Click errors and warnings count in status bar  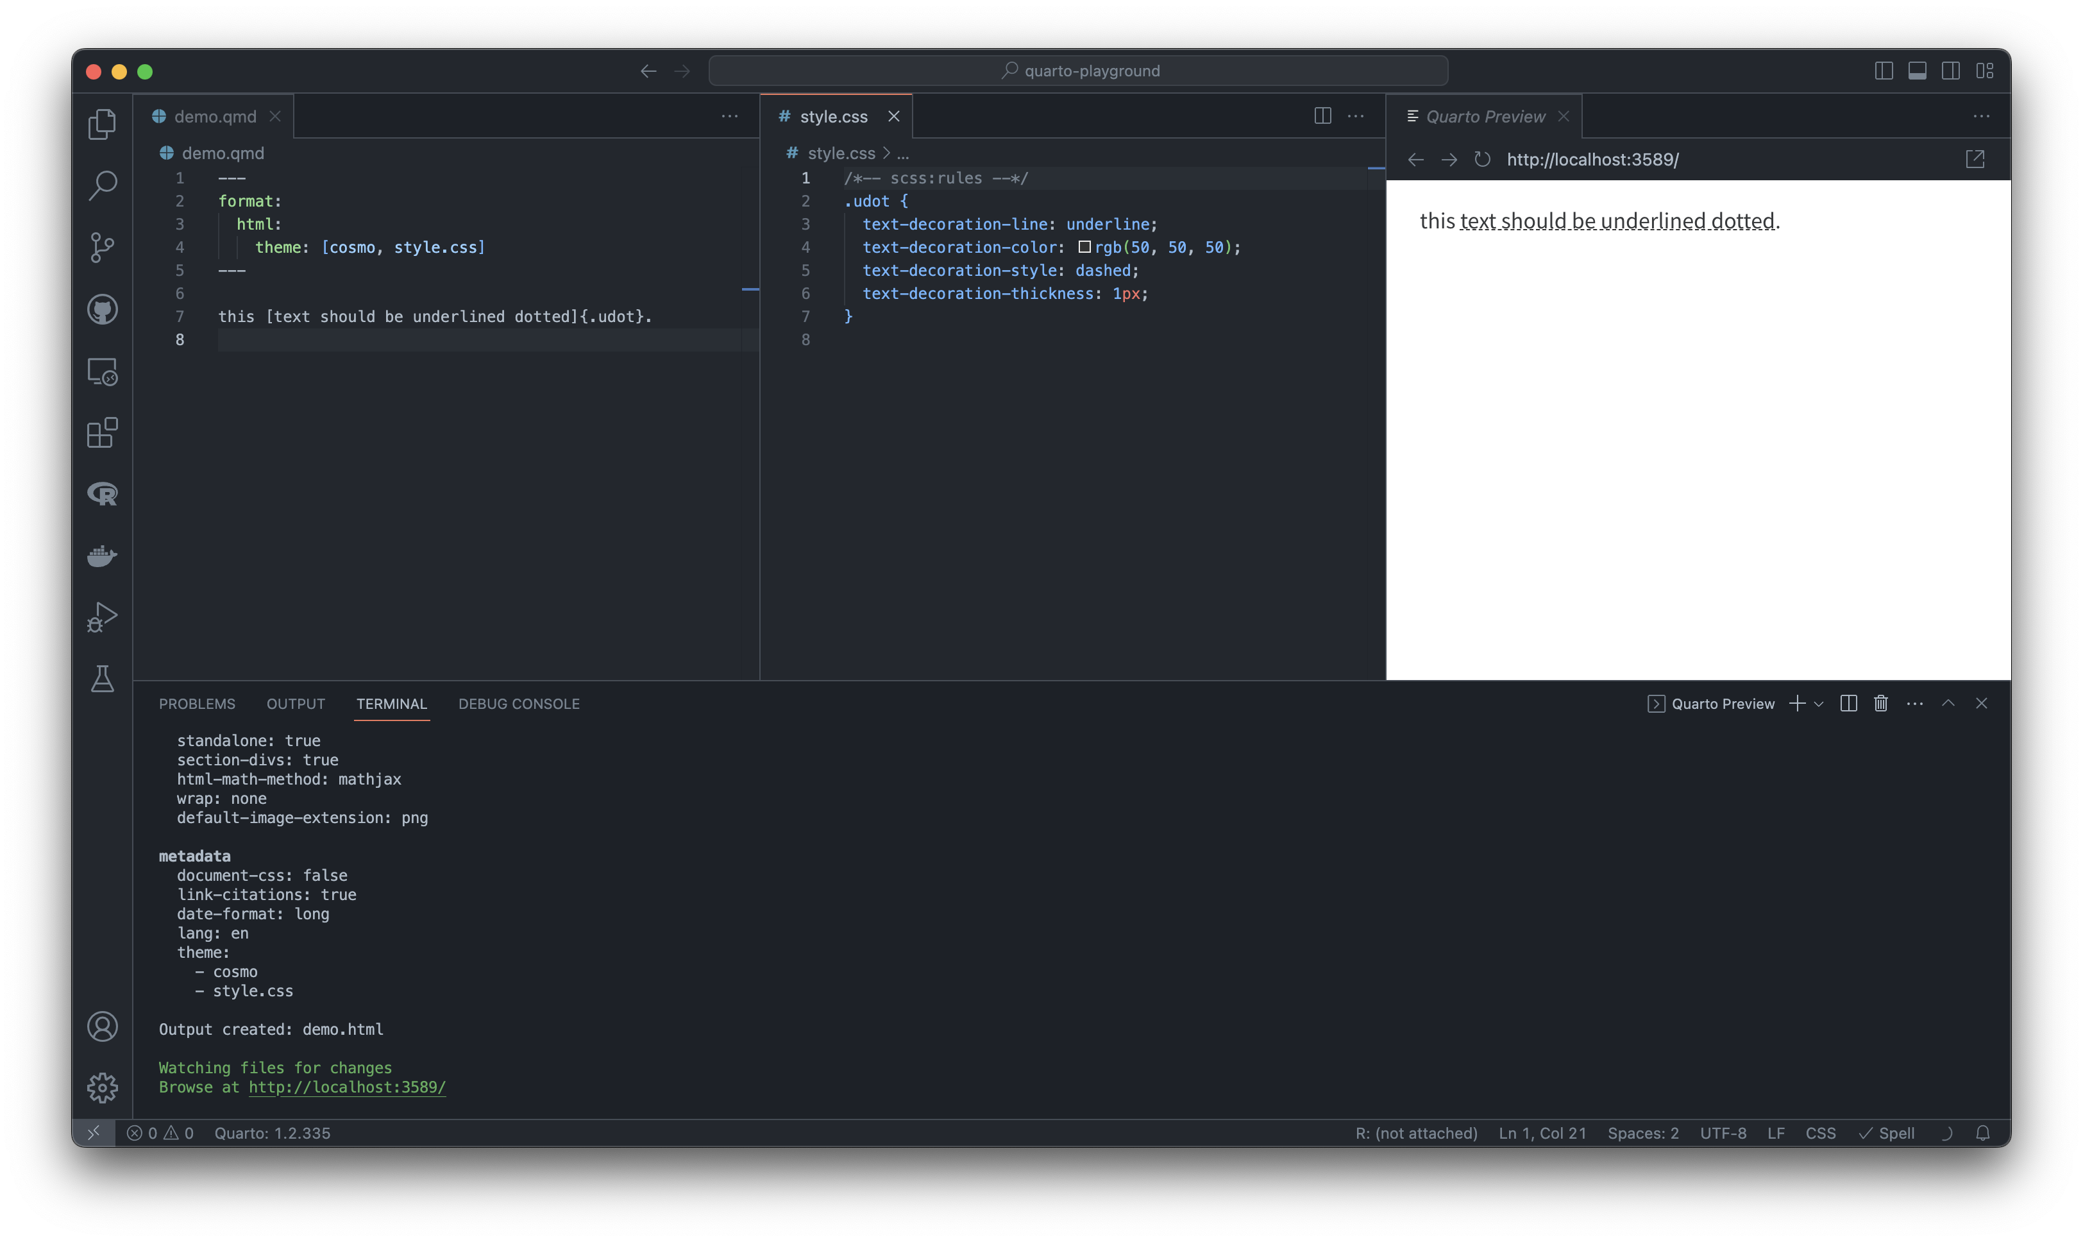(160, 1133)
